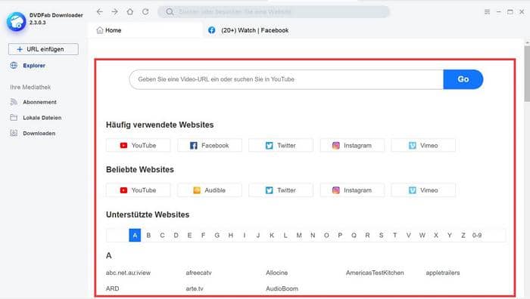The height and width of the screenshot is (299, 530).
Task: Switch to the (20+) Watch | Facebook tab
Action: coord(255,30)
